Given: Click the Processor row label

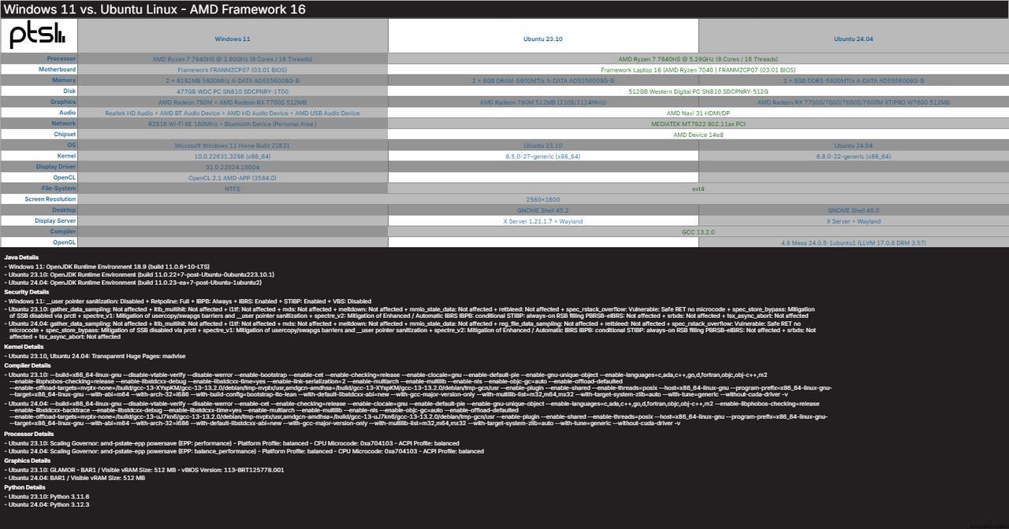Looking at the screenshot, I should point(61,58).
